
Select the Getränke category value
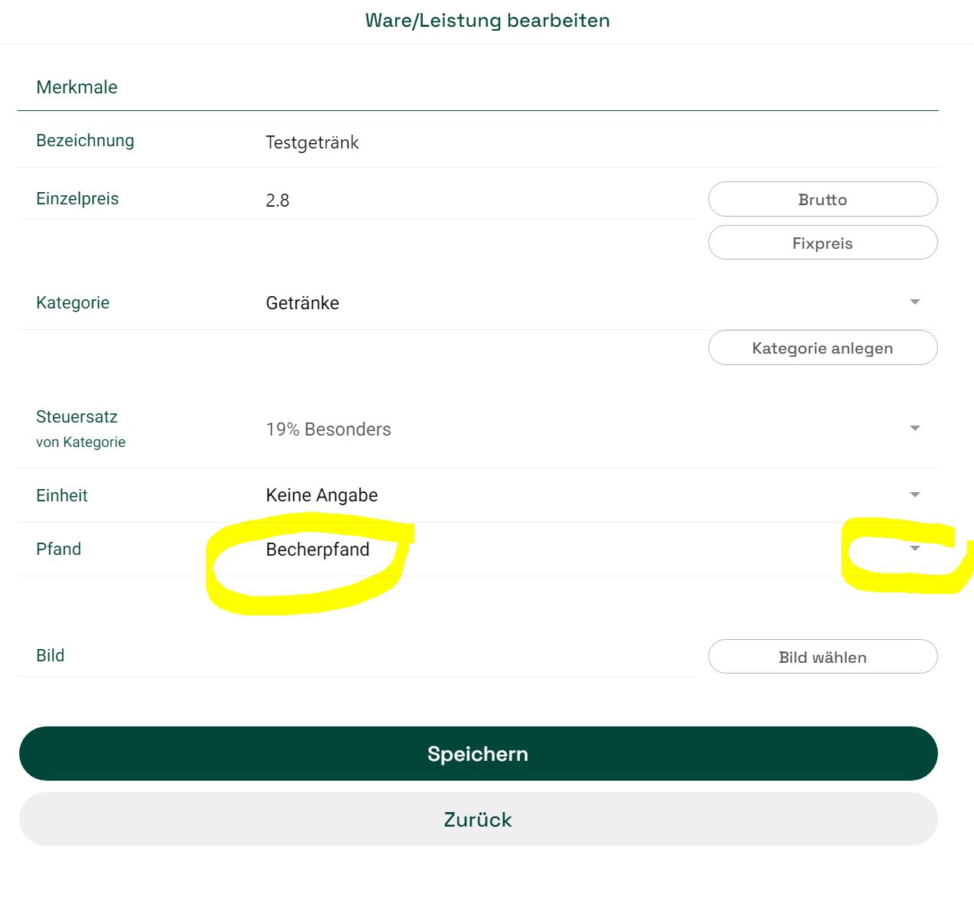[x=302, y=303]
